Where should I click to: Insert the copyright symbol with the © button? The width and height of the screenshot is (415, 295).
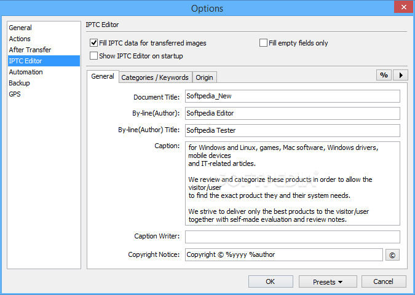coord(392,255)
